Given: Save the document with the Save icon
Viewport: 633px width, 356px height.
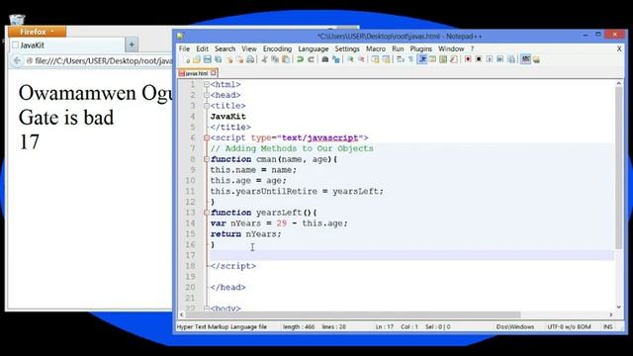Looking at the screenshot, I should pos(207,59).
